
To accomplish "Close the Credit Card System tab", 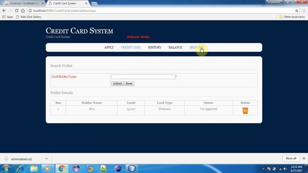I will [x=86, y=3].
